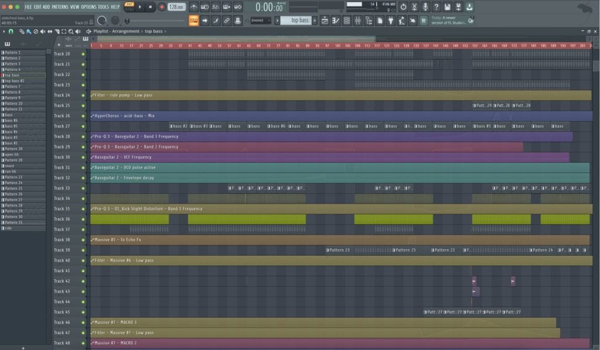Start playback with the play button
This screenshot has height=350, width=600.
point(140,7)
